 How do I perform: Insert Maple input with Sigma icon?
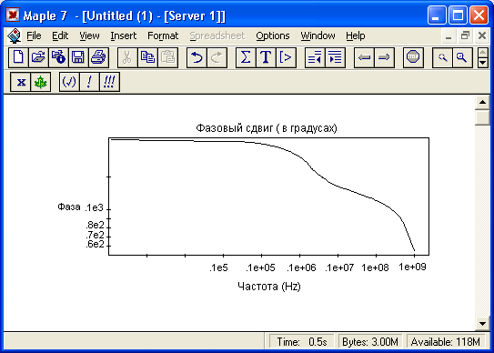coord(246,57)
